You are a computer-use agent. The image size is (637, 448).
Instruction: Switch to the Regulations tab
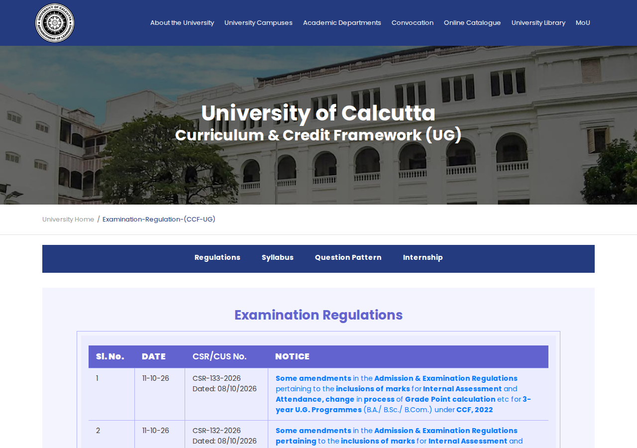point(217,257)
